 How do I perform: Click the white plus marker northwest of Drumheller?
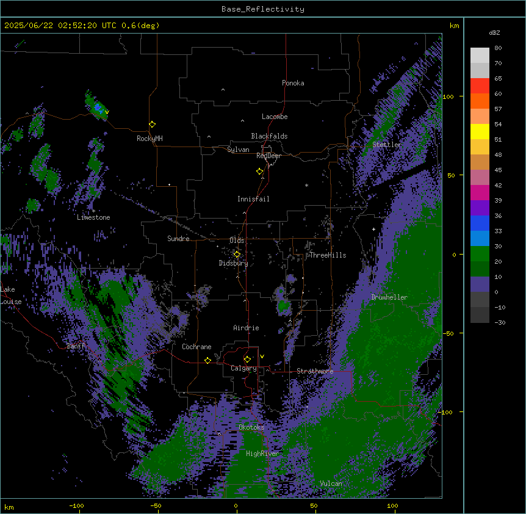click(x=373, y=229)
